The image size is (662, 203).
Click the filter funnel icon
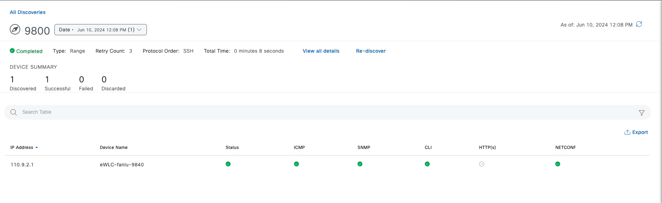tap(641, 113)
